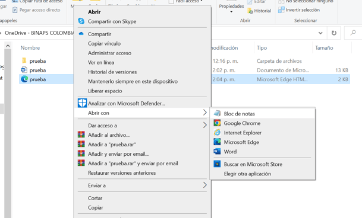This screenshot has height=218, width=362.
Task: Click the 2 KB size cell
Action: (343, 79)
